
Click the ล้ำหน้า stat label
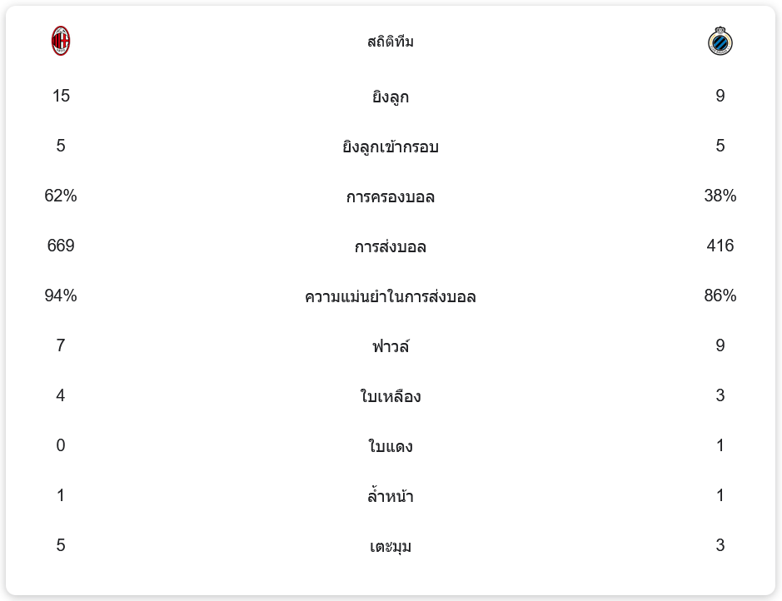pos(391,496)
